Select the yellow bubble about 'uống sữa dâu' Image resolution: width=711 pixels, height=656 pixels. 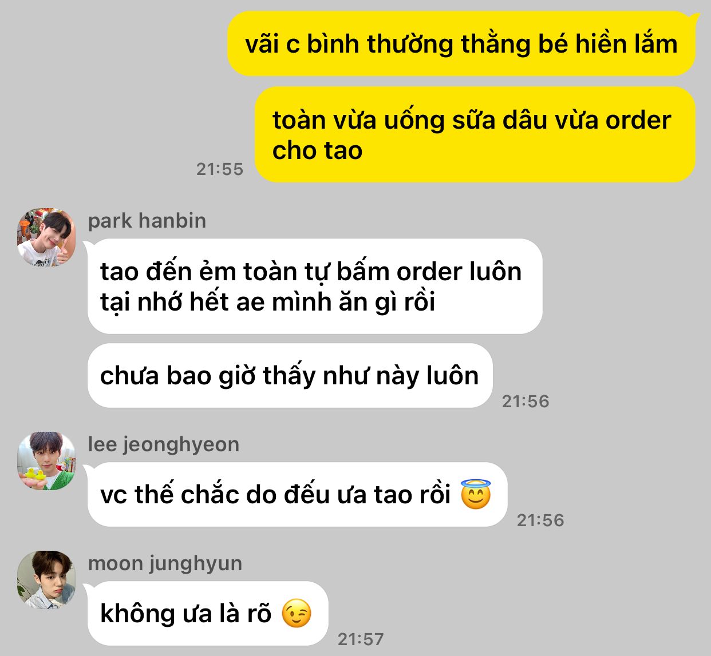475,134
